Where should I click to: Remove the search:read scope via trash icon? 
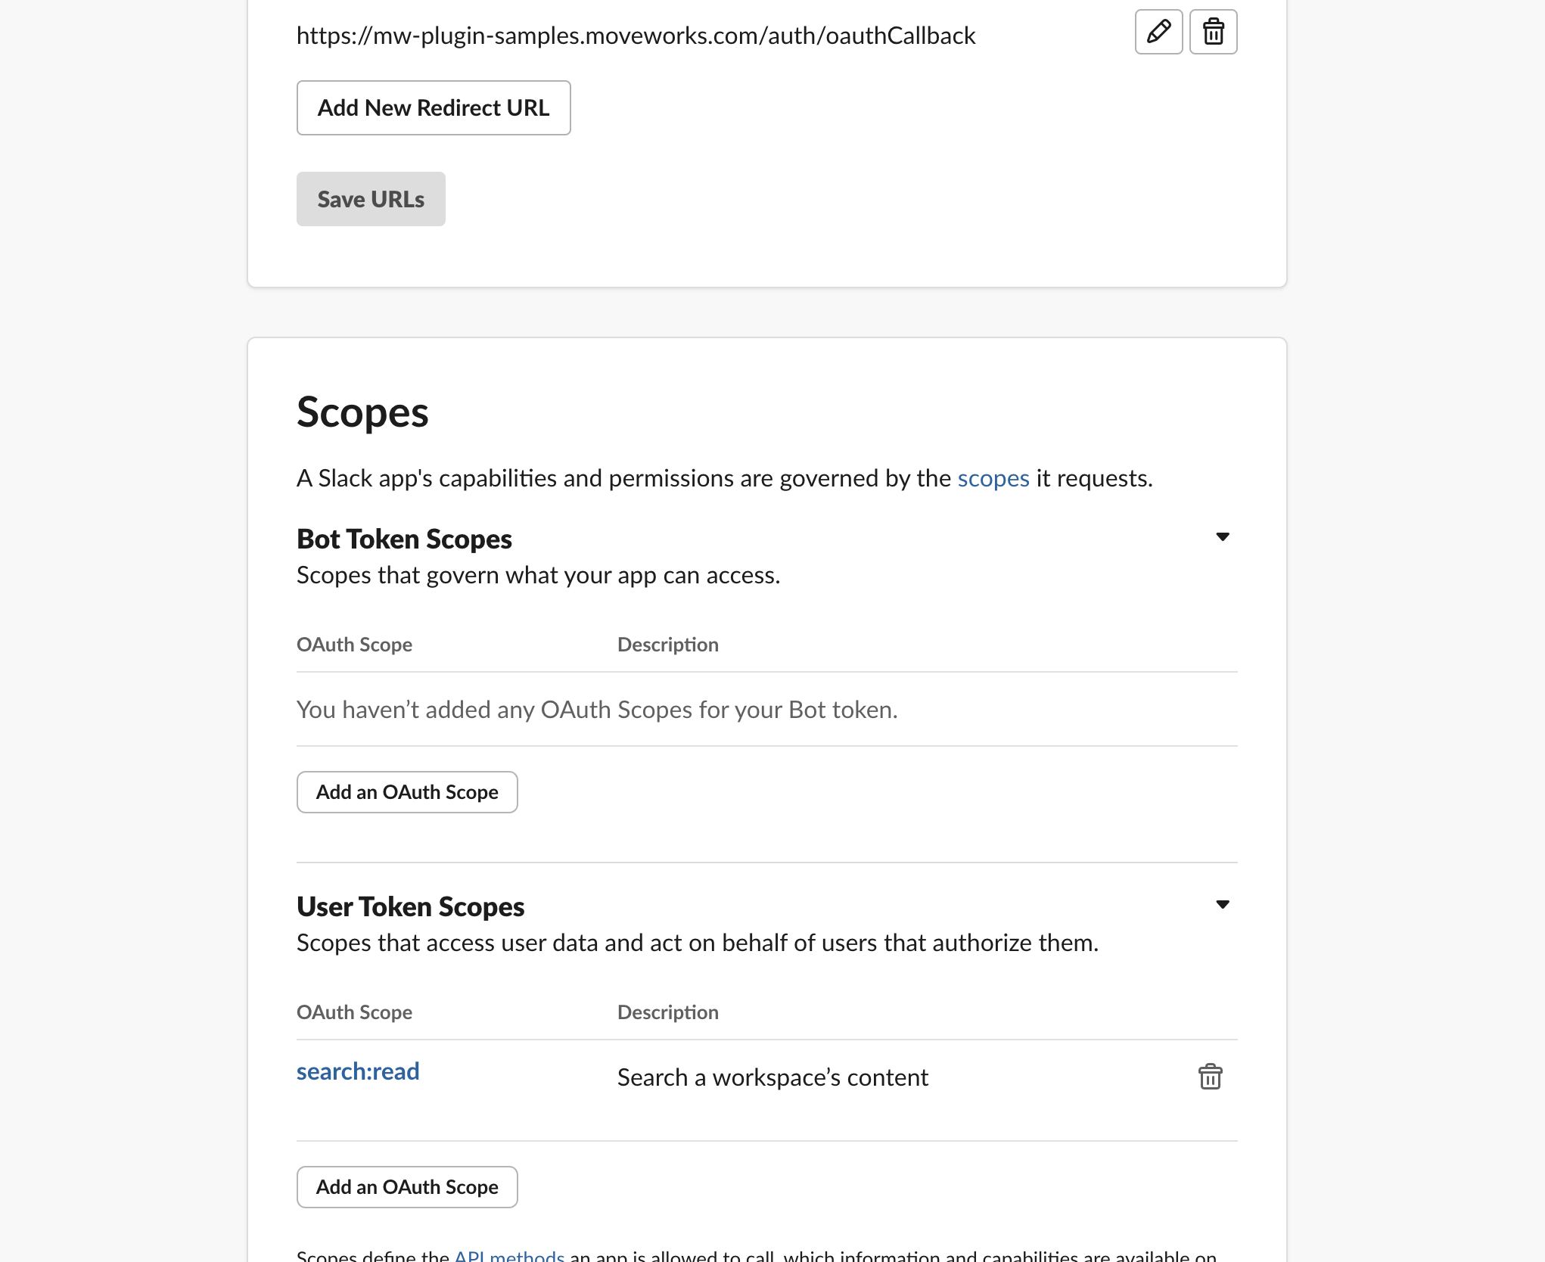pos(1210,1076)
